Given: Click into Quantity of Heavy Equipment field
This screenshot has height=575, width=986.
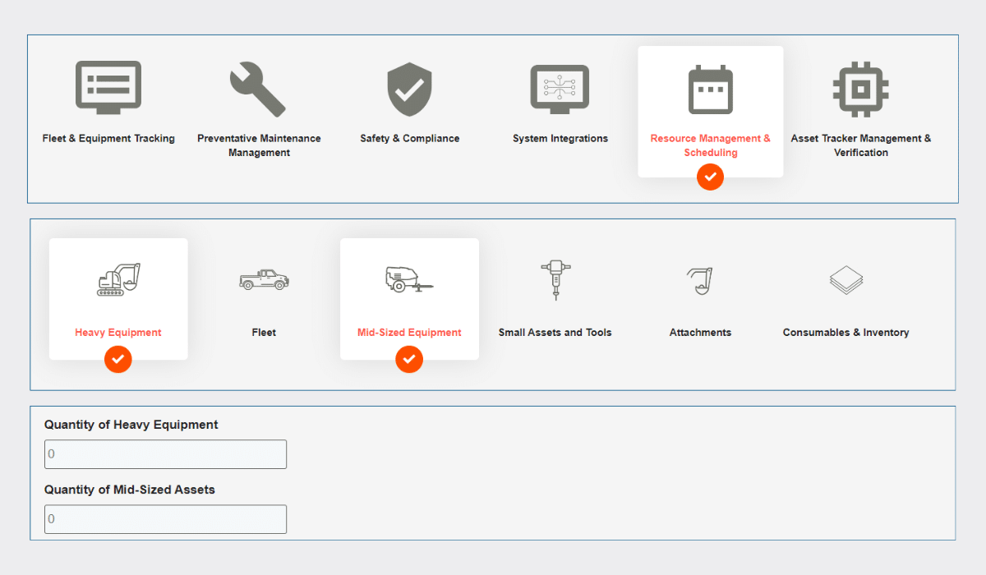Looking at the screenshot, I should tap(165, 454).
